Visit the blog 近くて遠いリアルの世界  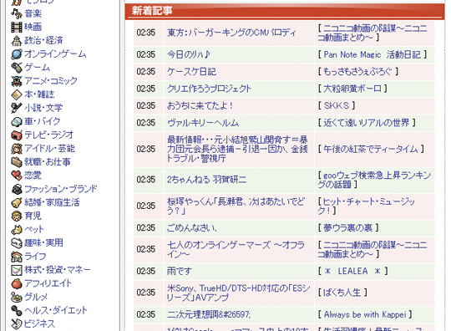pyautogui.click(x=367, y=123)
